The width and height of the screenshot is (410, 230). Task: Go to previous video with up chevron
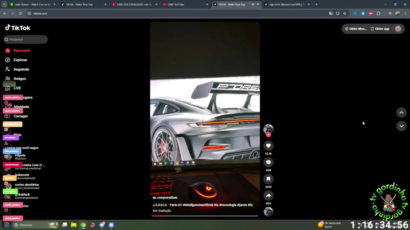[x=401, y=112]
